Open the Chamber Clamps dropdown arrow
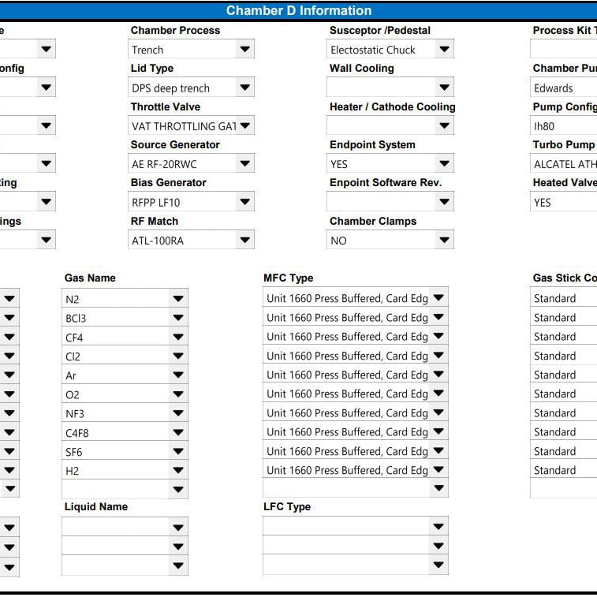Screen dimensions: 597x597 (x=444, y=240)
